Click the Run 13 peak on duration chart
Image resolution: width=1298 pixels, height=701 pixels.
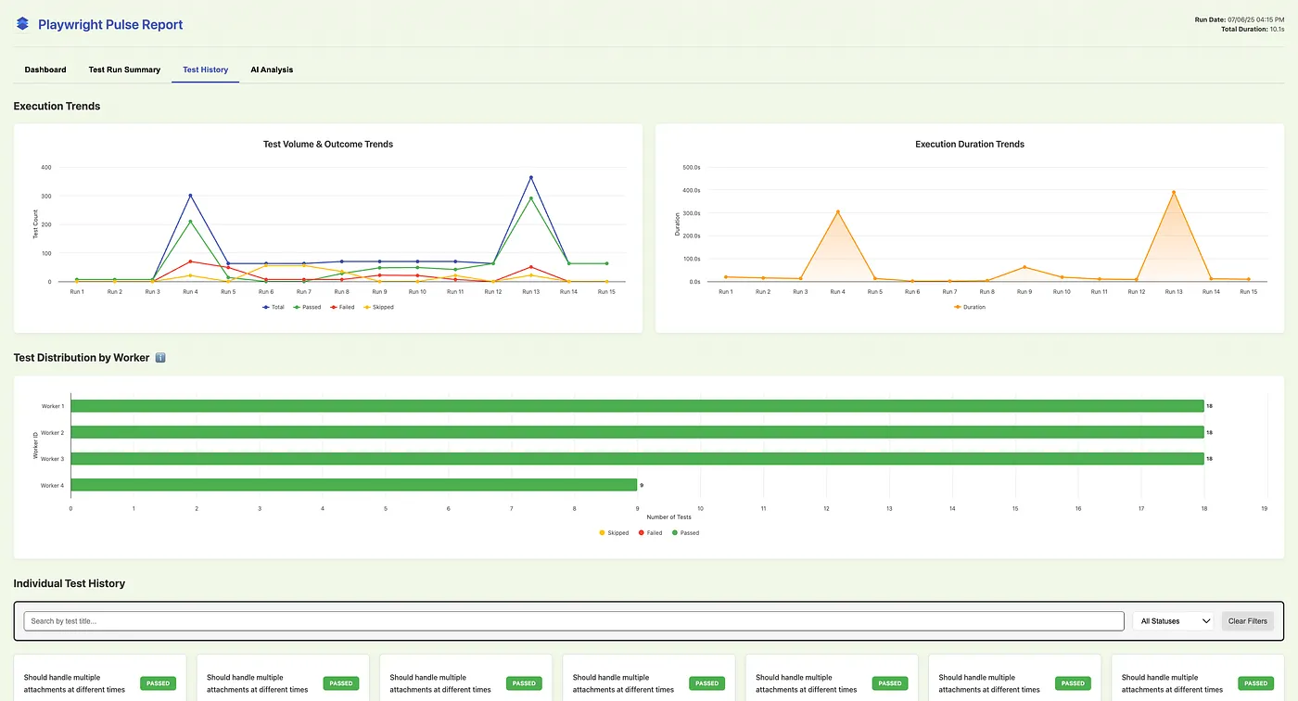(1173, 193)
